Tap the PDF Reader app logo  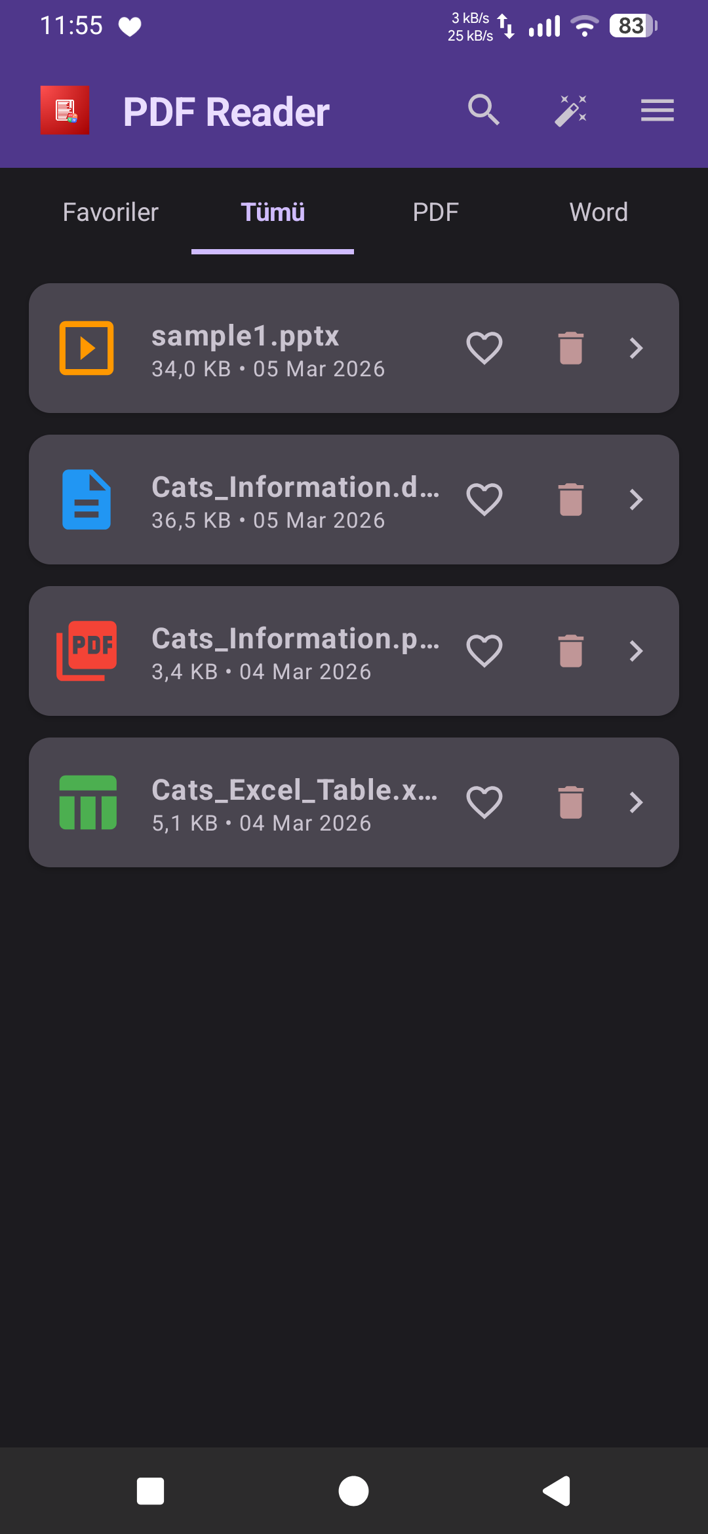[65, 110]
